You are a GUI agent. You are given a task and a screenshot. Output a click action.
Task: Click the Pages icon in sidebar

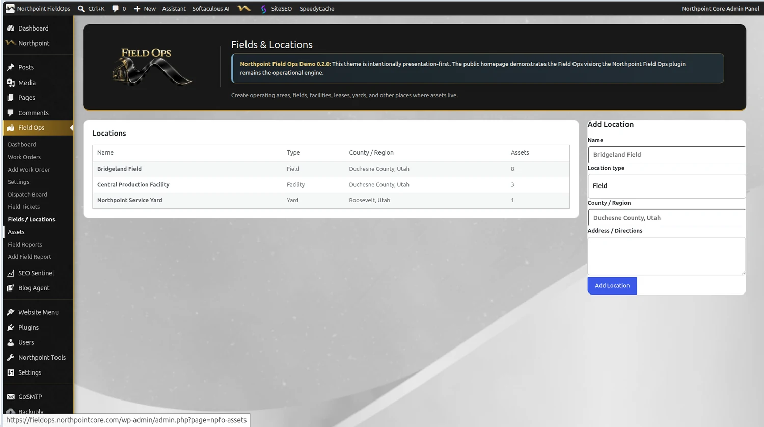coord(11,98)
